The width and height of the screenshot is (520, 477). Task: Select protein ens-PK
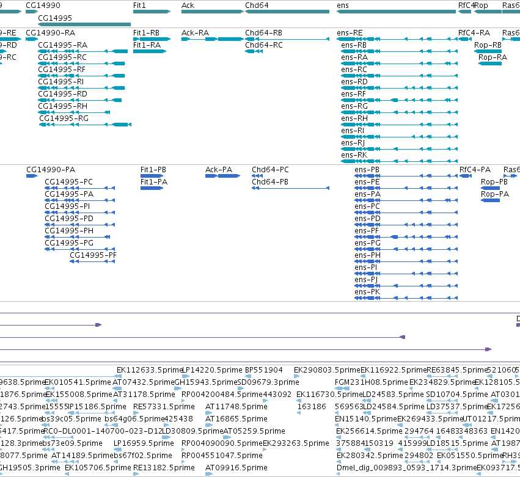(406, 298)
